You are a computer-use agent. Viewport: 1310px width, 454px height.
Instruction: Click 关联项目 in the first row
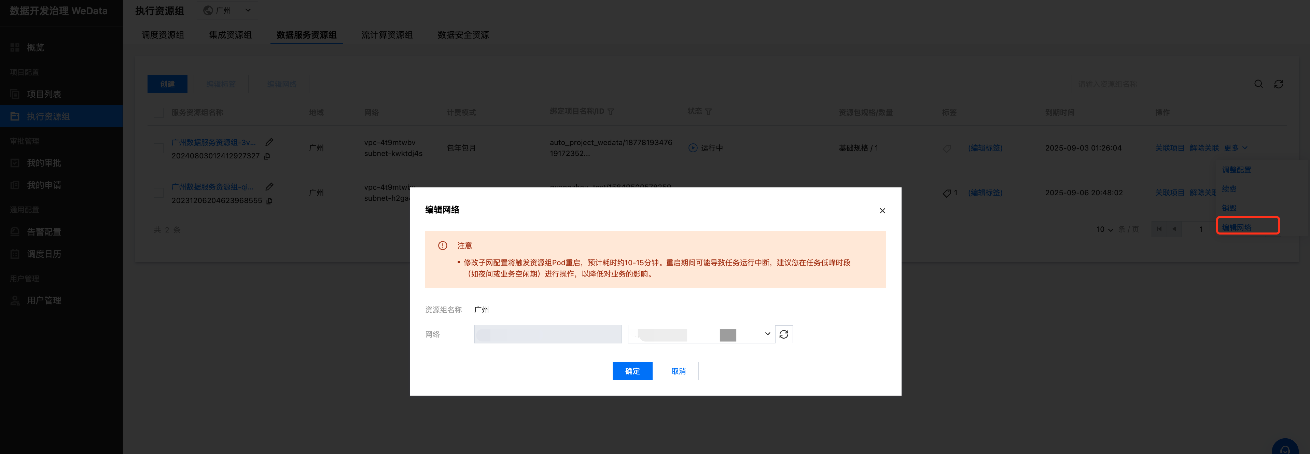click(x=1170, y=148)
